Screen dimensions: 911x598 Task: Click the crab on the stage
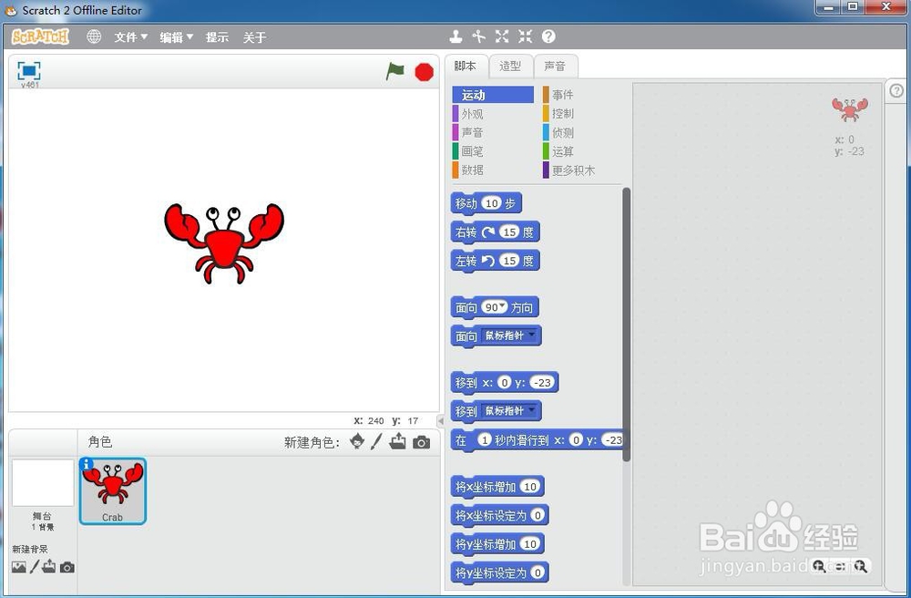(x=224, y=242)
